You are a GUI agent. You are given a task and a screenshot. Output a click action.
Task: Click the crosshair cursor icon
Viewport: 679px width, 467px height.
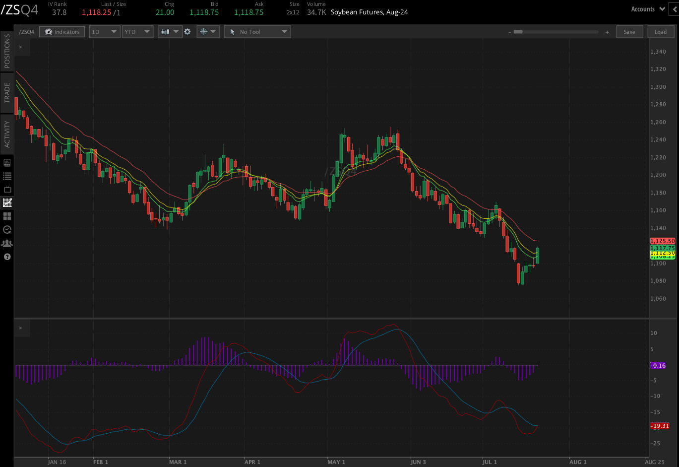pos(204,31)
